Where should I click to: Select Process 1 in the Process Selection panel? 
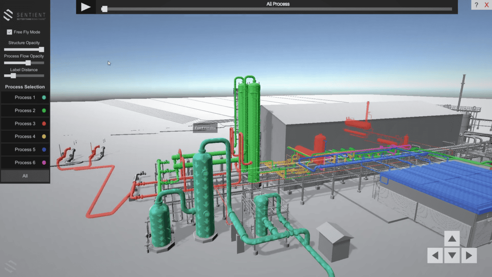(x=25, y=97)
